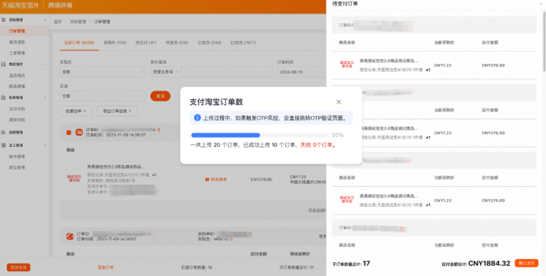Click the 确认支付 button
The image size is (546, 276).
(x=526, y=264)
